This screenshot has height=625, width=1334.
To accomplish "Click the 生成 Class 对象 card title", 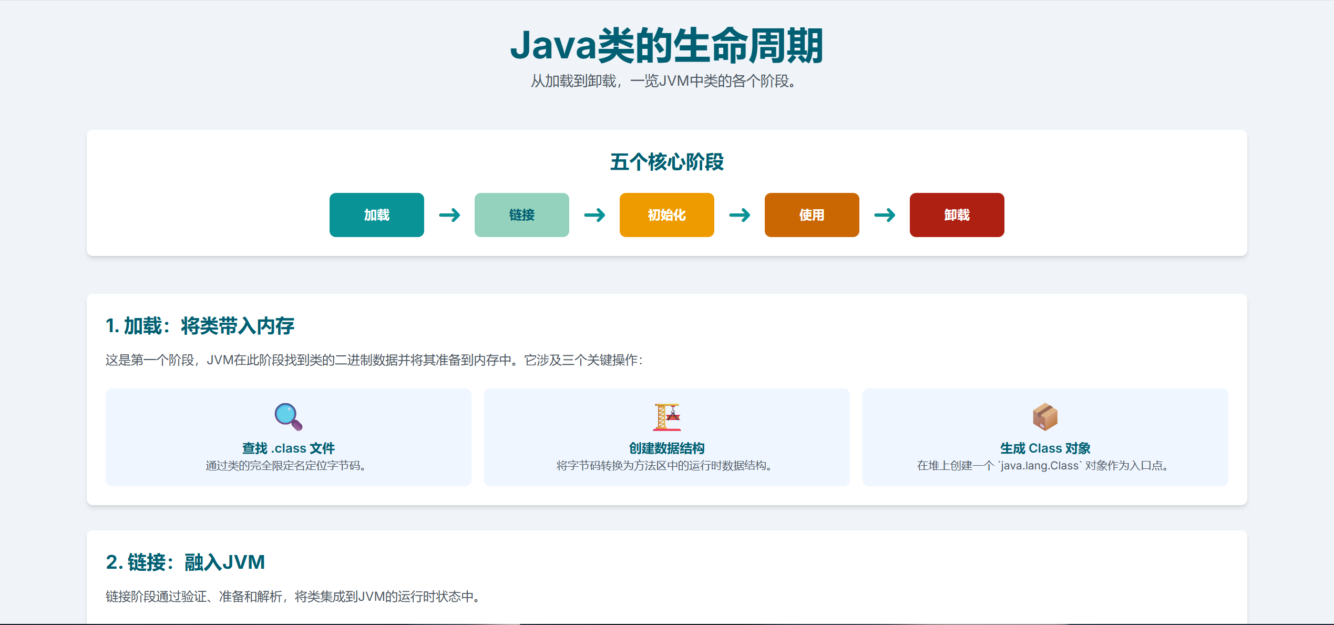I will (1045, 448).
